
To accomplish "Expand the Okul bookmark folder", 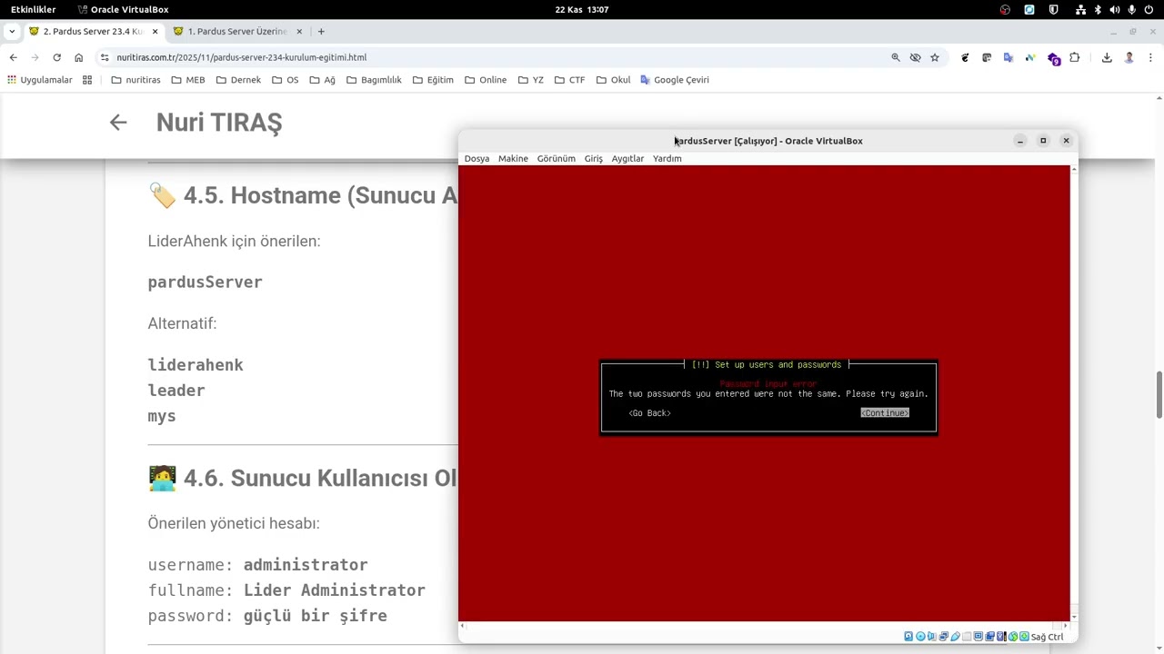I will tap(613, 80).
